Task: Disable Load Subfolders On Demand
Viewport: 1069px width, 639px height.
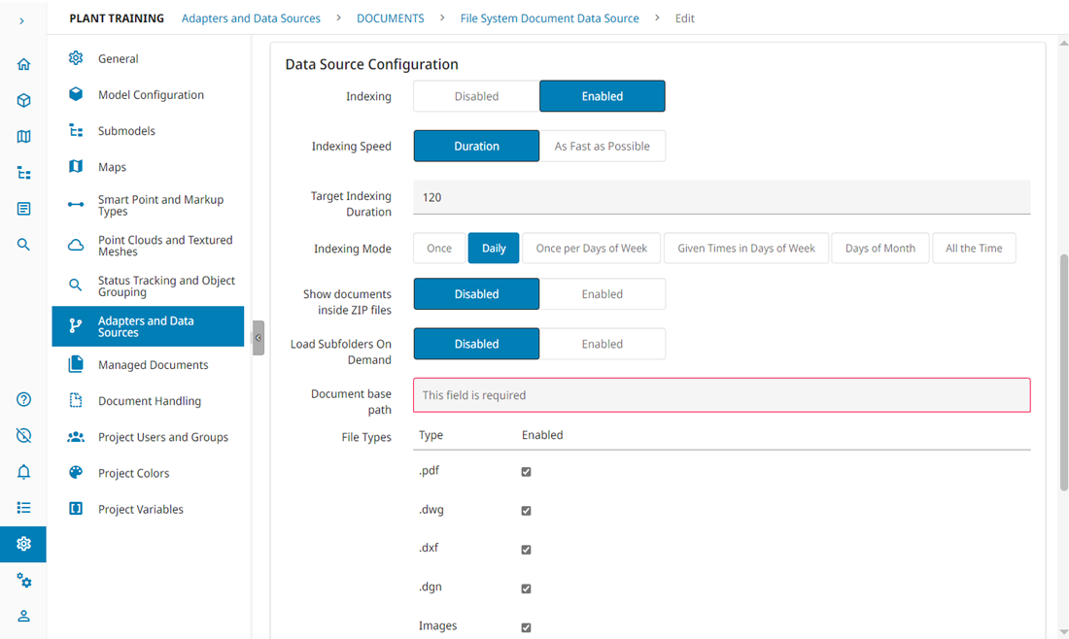Action: (476, 344)
